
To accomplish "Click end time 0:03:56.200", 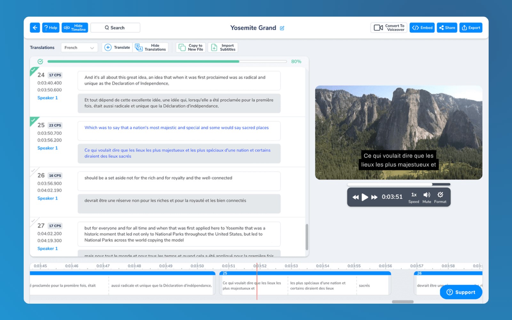I will [x=50, y=140].
